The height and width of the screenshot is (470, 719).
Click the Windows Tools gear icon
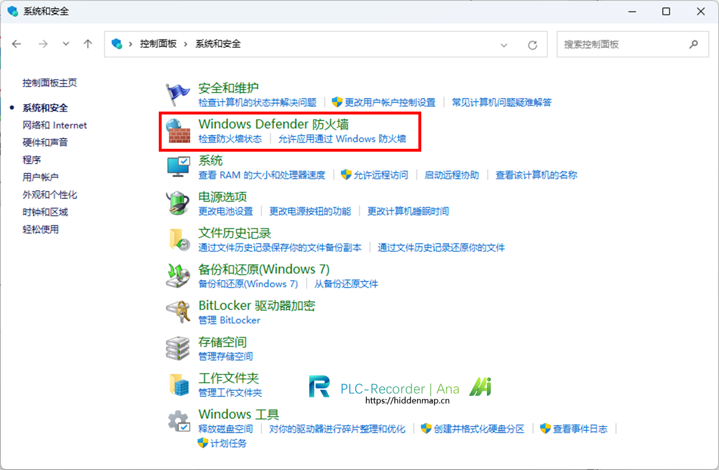[178, 421]
